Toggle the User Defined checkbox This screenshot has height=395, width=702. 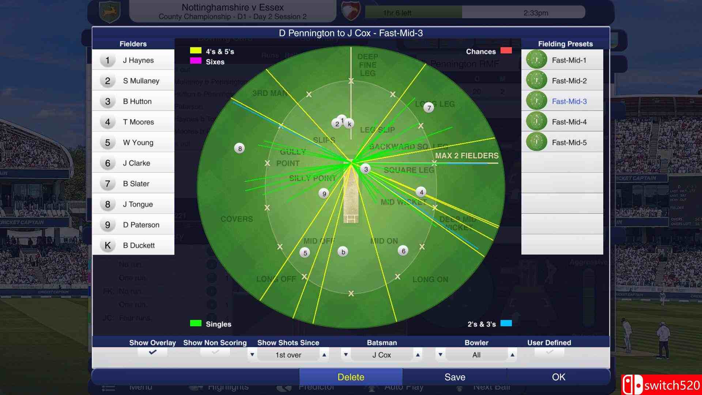coord(549,352)
